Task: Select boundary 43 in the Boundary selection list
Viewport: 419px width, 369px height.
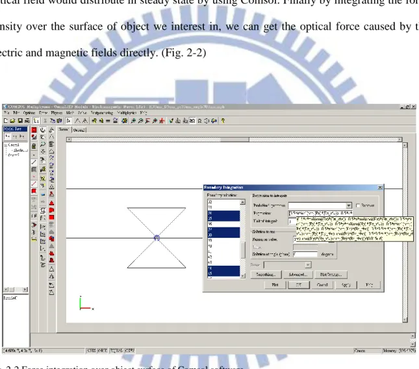Action: point(223,262)
